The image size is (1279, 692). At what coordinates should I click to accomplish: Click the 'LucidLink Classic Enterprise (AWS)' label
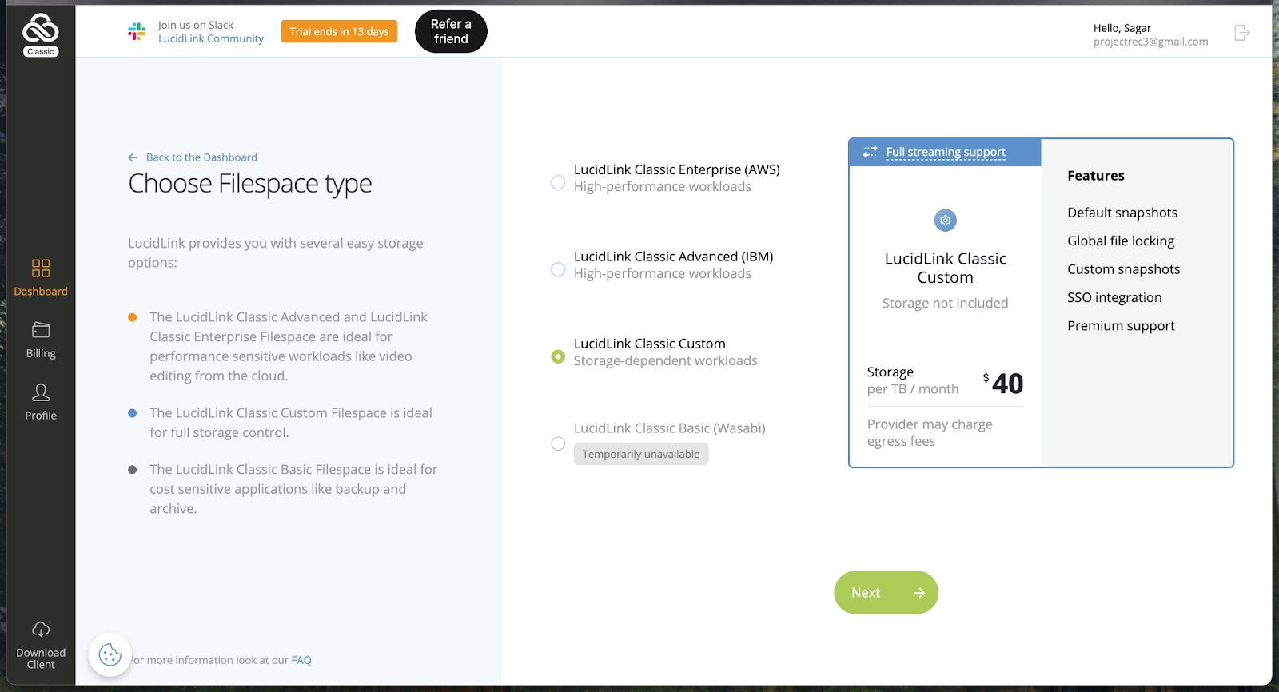click(677, 169)
